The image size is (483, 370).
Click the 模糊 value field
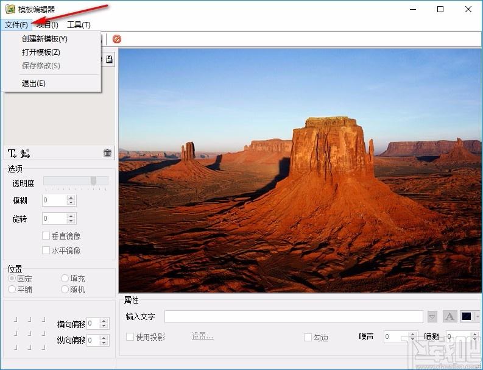(55, 201)
